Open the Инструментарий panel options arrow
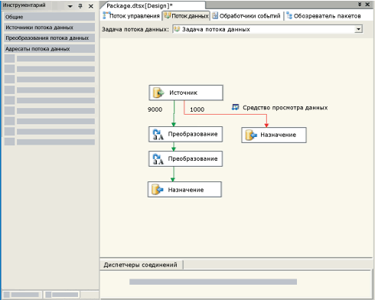The height and width of the screenshot is (300, 375). pos(70,6)
